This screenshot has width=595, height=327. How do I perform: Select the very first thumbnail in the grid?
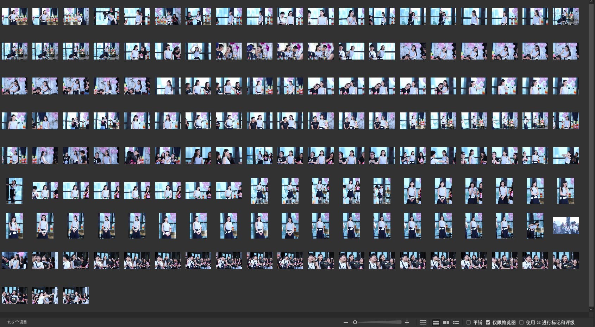pos(14,16)
